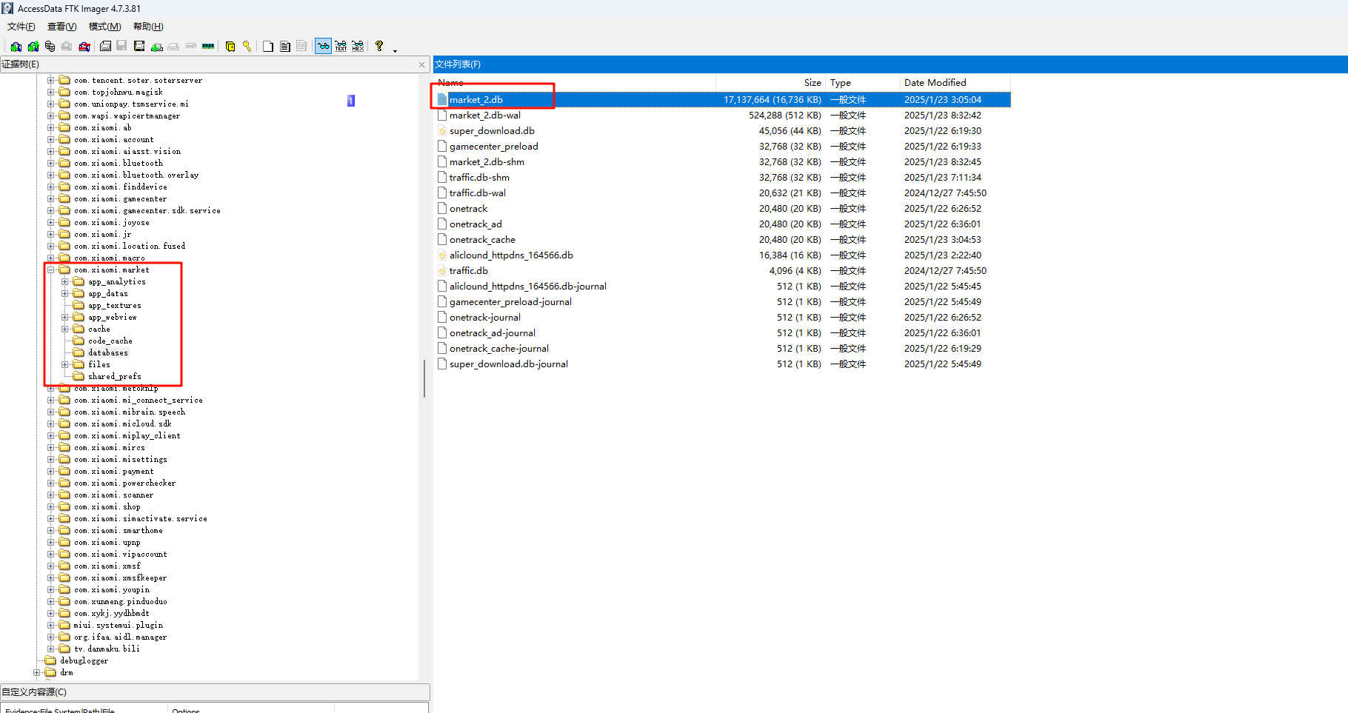Click the Image Mounting disk-stack icon
Screen dimensions: 1348x713
pyautogui.click(x=50, y=46)
